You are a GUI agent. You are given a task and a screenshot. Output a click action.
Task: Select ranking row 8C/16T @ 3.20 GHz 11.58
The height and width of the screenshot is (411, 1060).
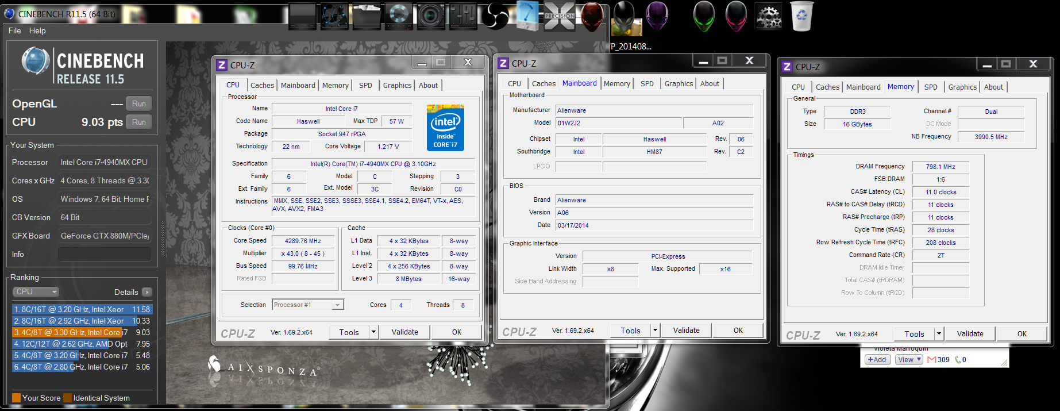(x=82, y=309)
